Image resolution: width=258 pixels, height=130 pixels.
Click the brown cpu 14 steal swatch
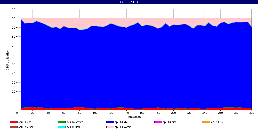pos(14,127)
